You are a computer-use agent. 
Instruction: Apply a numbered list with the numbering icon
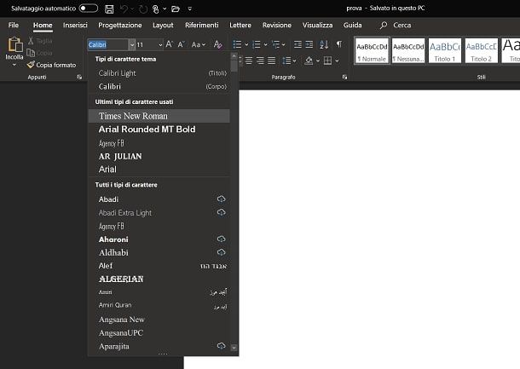(x=257, y=44)
